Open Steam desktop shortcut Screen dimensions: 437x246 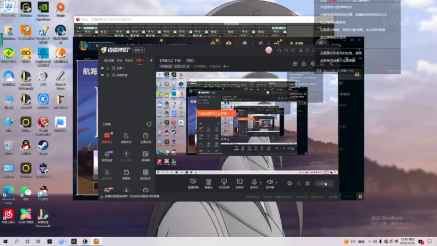point(43,148)
